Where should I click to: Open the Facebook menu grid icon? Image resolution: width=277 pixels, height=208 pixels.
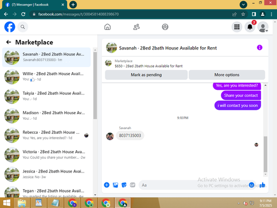237,27
